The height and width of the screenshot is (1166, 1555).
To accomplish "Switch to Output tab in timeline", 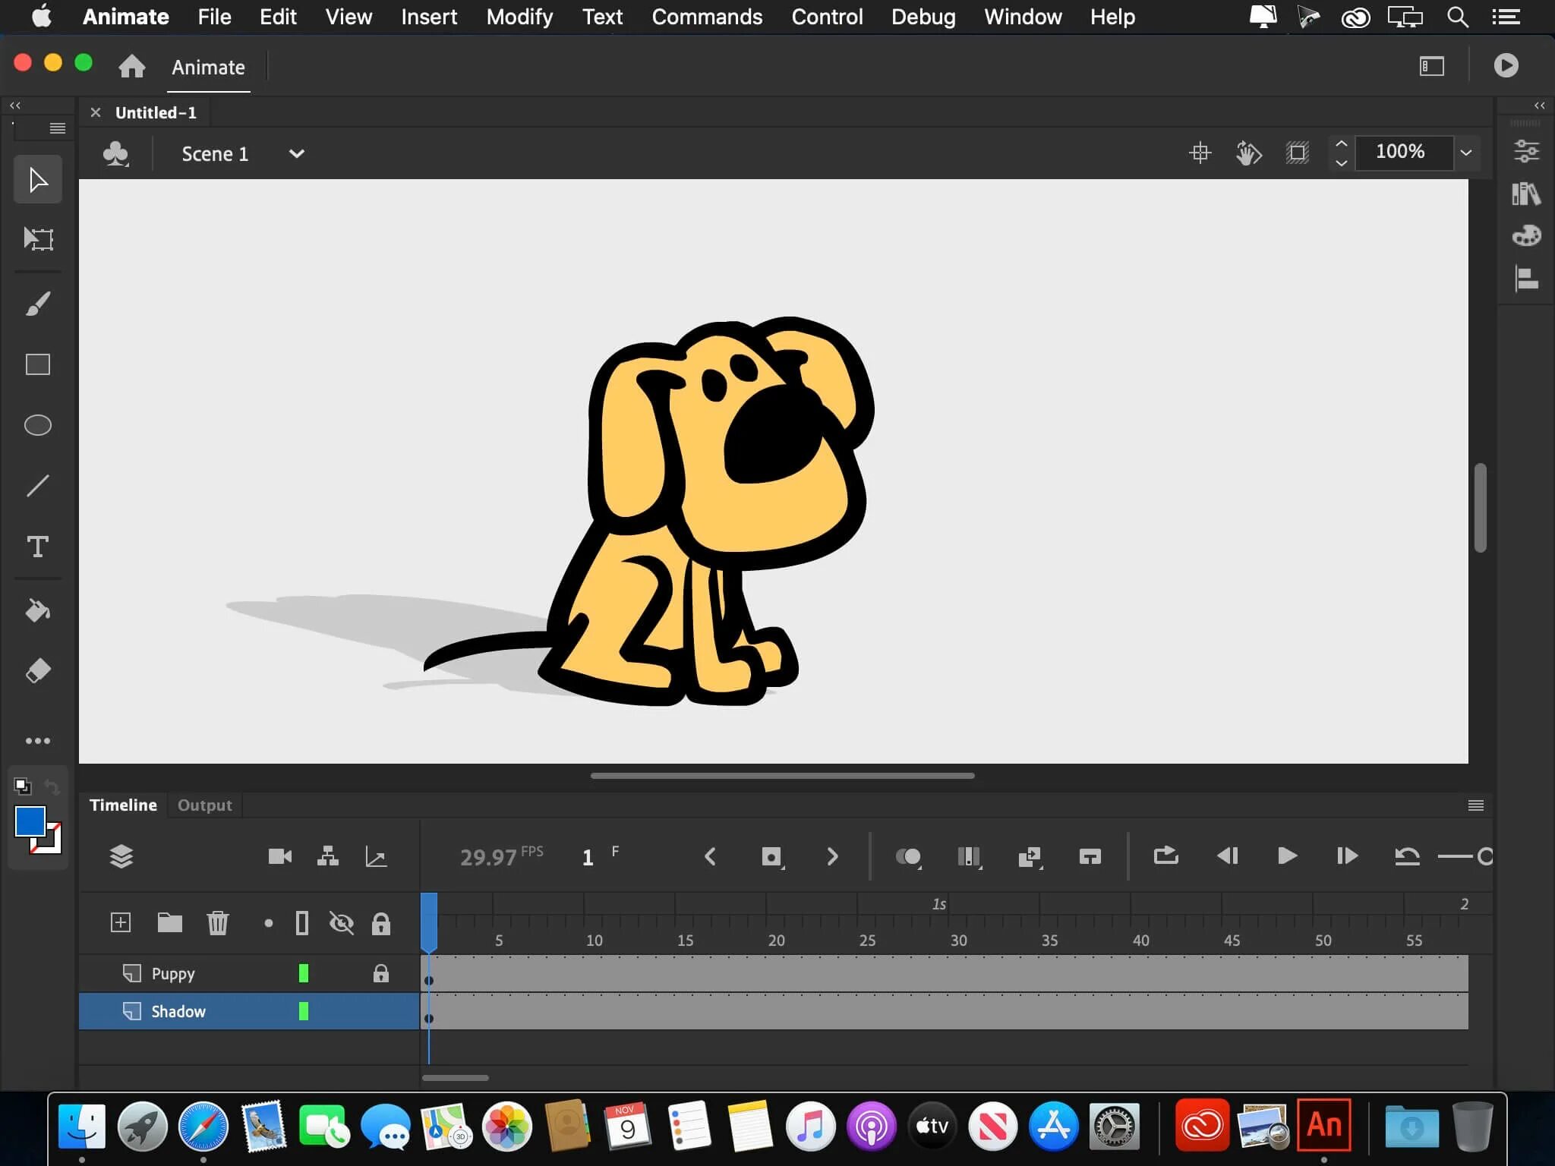I will tap(204, 805).
